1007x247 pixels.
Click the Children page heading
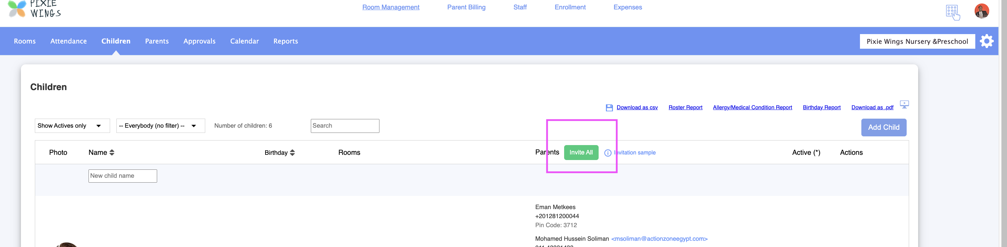(x=48, y=87)
